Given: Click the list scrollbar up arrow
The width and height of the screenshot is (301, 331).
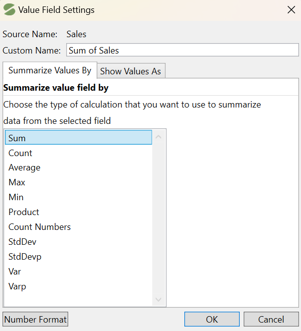Looking at the screenshot, I should pyautogui.click(x=159, y=137).
